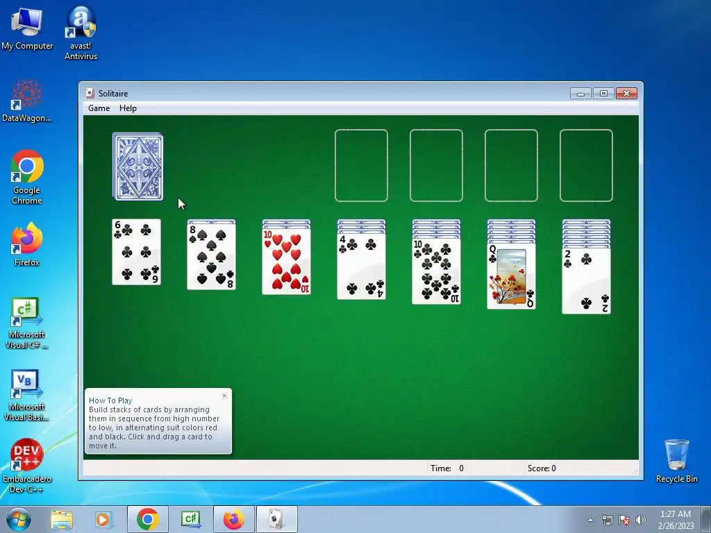Screen dimensions: 711x533
Task: Select Google Chrome desktop shortcut
Action: click(27, 177)
